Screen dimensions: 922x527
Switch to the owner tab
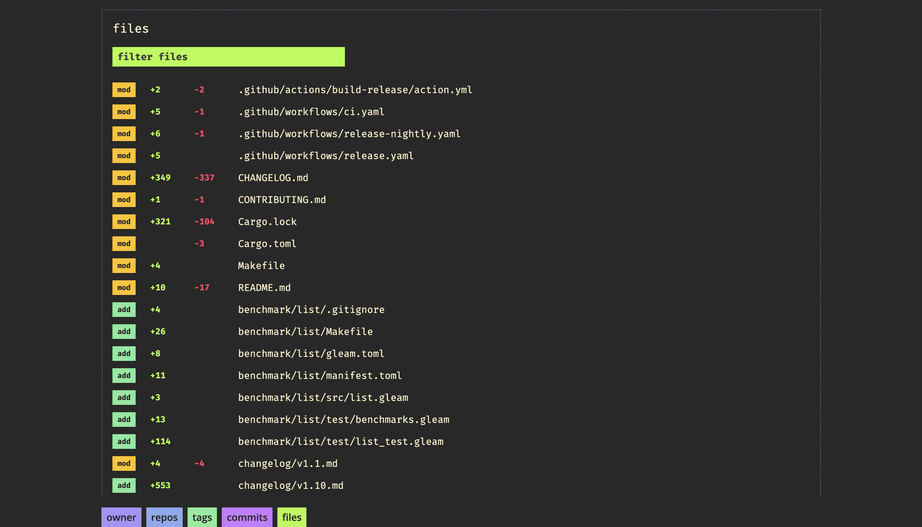[121, 517]
